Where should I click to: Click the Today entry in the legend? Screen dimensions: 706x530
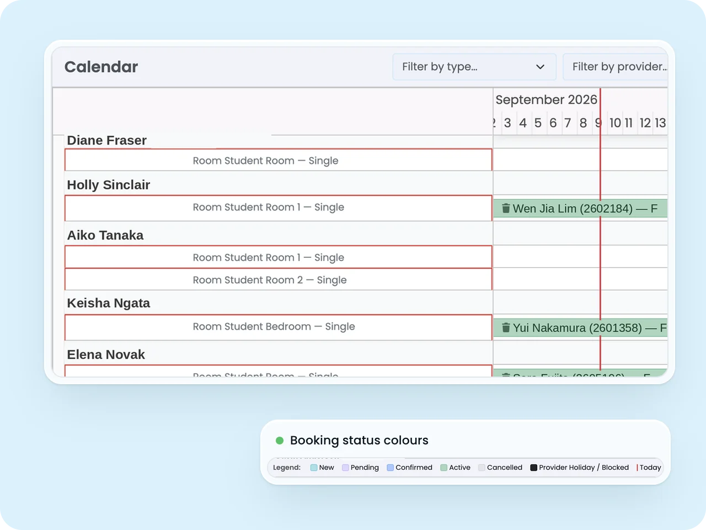click(x=649, y=468)
